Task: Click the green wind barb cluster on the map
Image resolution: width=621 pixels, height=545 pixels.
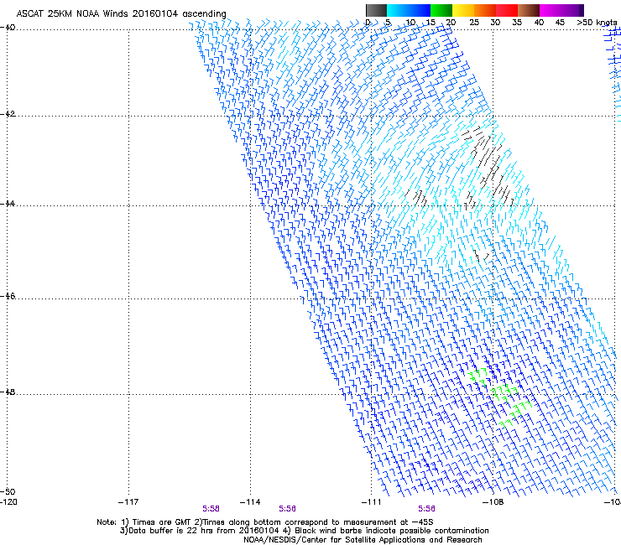Action: click(500, 397)
